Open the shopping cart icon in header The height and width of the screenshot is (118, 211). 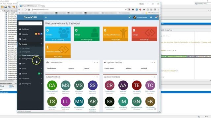(x=129, y=17)
